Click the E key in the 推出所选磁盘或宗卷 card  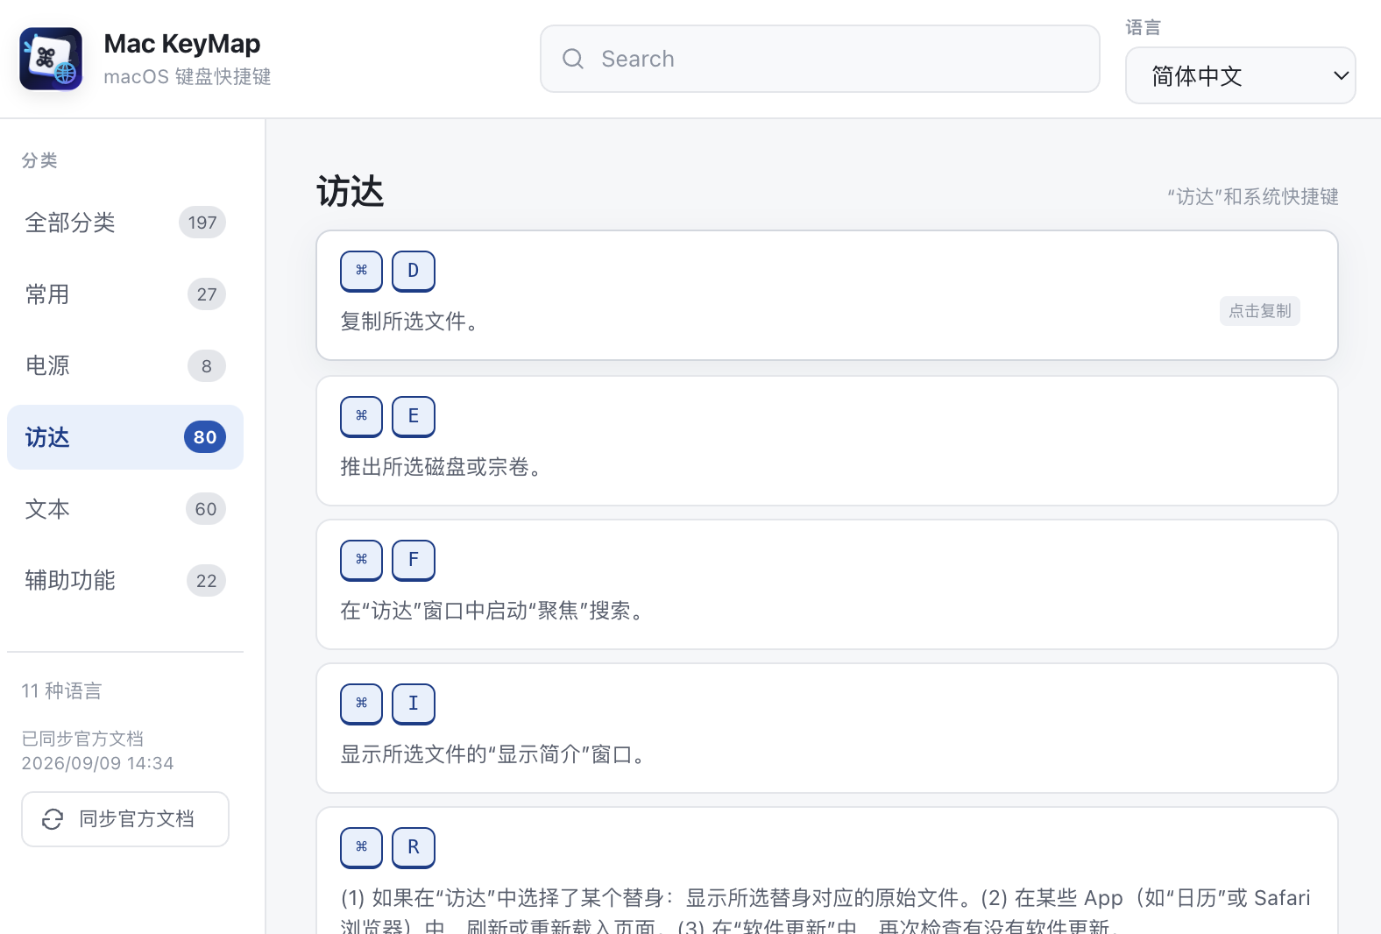click(414, 416)
